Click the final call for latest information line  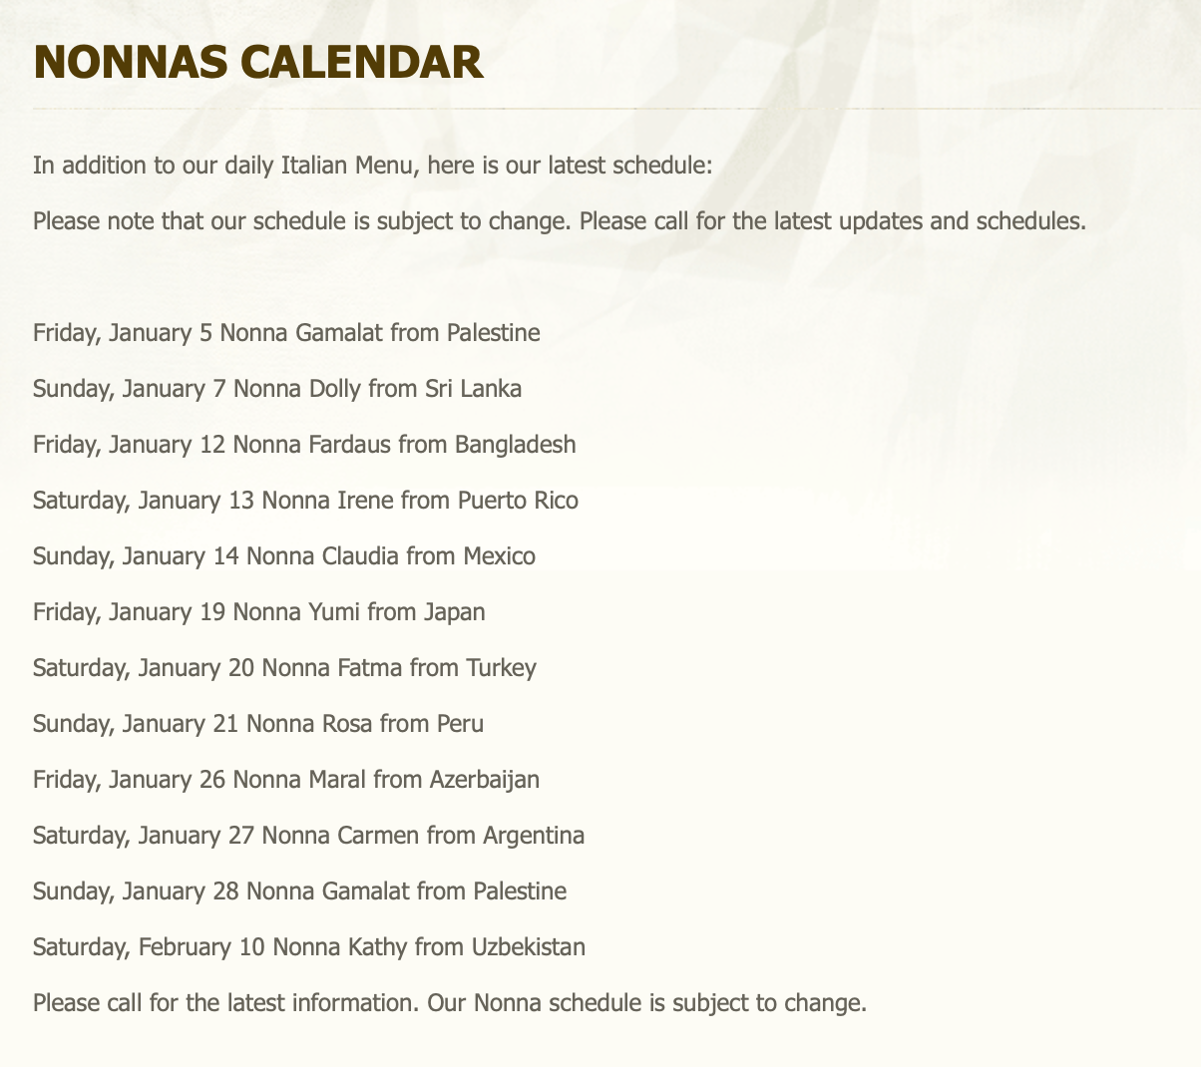point(450,1003)
